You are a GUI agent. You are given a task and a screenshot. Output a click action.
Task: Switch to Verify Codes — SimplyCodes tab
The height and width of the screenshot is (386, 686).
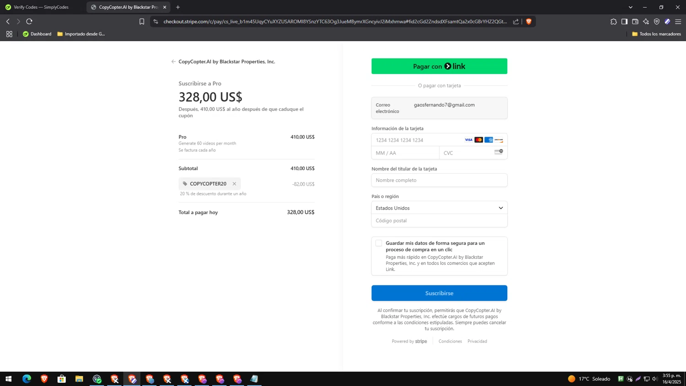(x=41, y=7)
